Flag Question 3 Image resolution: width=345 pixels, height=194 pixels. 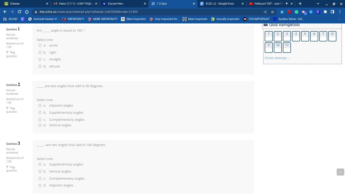pos(11,169)
